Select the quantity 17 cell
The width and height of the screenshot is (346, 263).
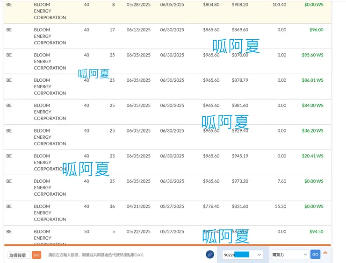coord(112,30)
